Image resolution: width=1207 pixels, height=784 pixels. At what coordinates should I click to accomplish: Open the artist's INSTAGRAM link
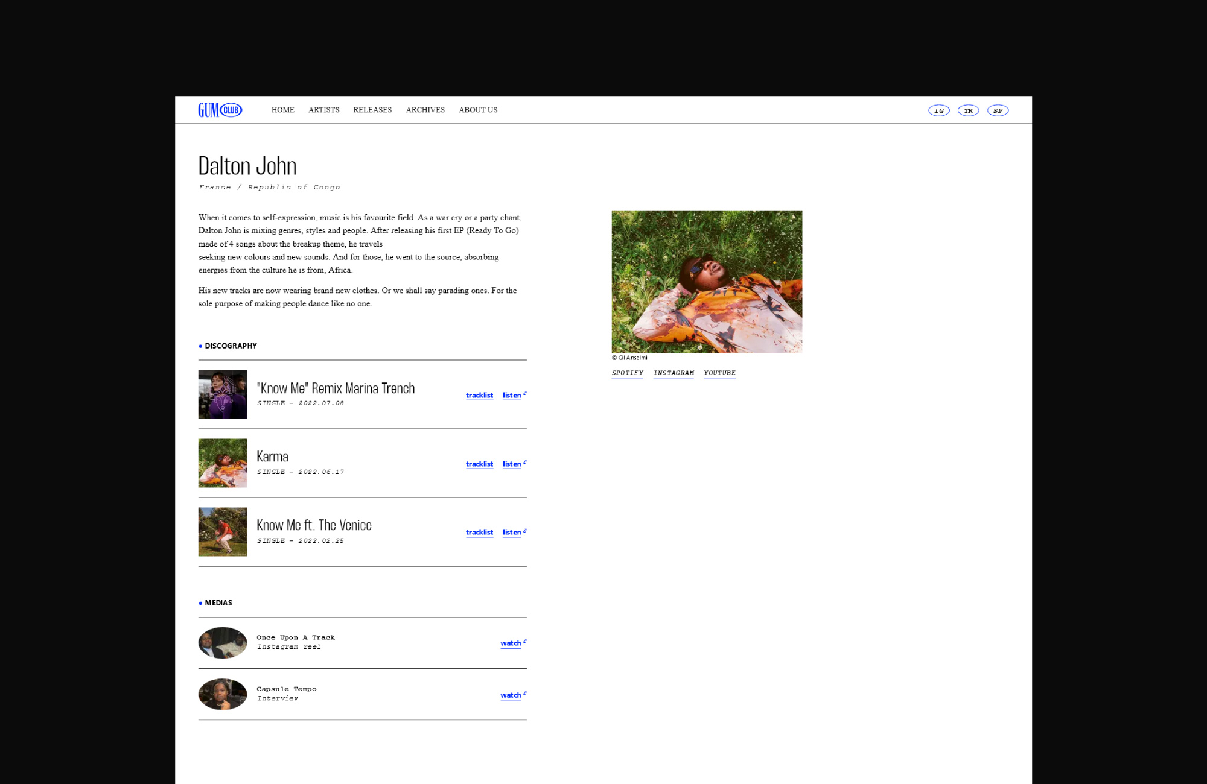(x=674, y=373)
